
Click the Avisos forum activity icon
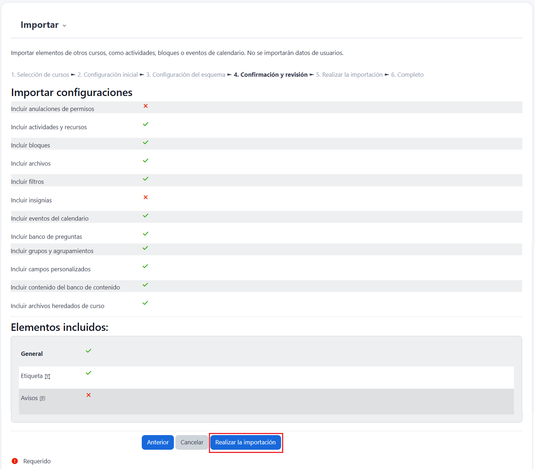coord(42,399)
